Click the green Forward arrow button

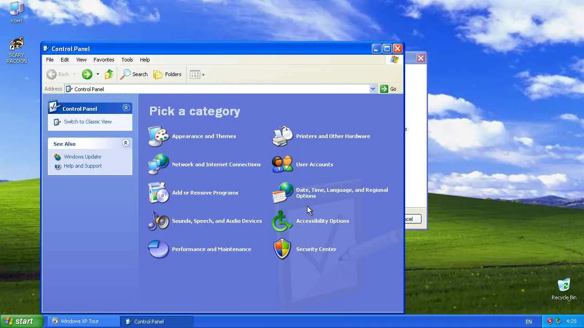[x=87, y=74]
